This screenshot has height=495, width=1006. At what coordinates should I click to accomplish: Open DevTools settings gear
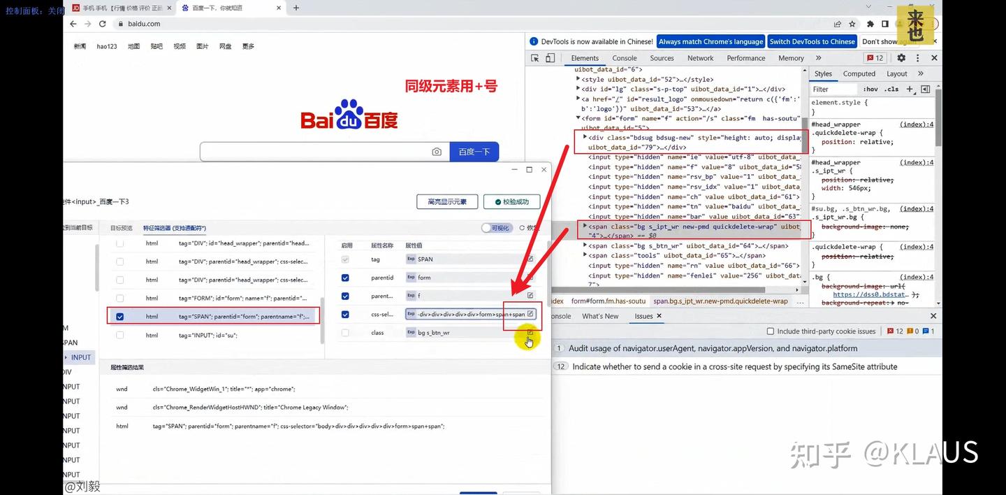tap(901, 58)
